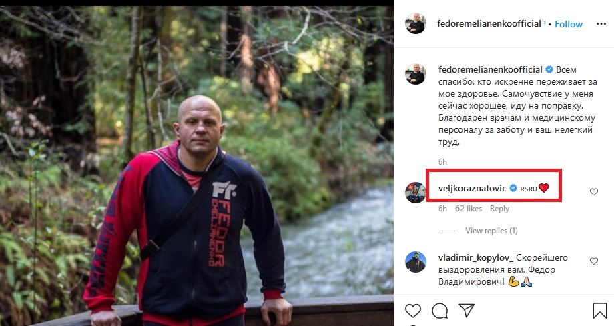The width and height of the screenshot is (614, 326).
Task: View the 62 likes list
Action: click(469, 209)
